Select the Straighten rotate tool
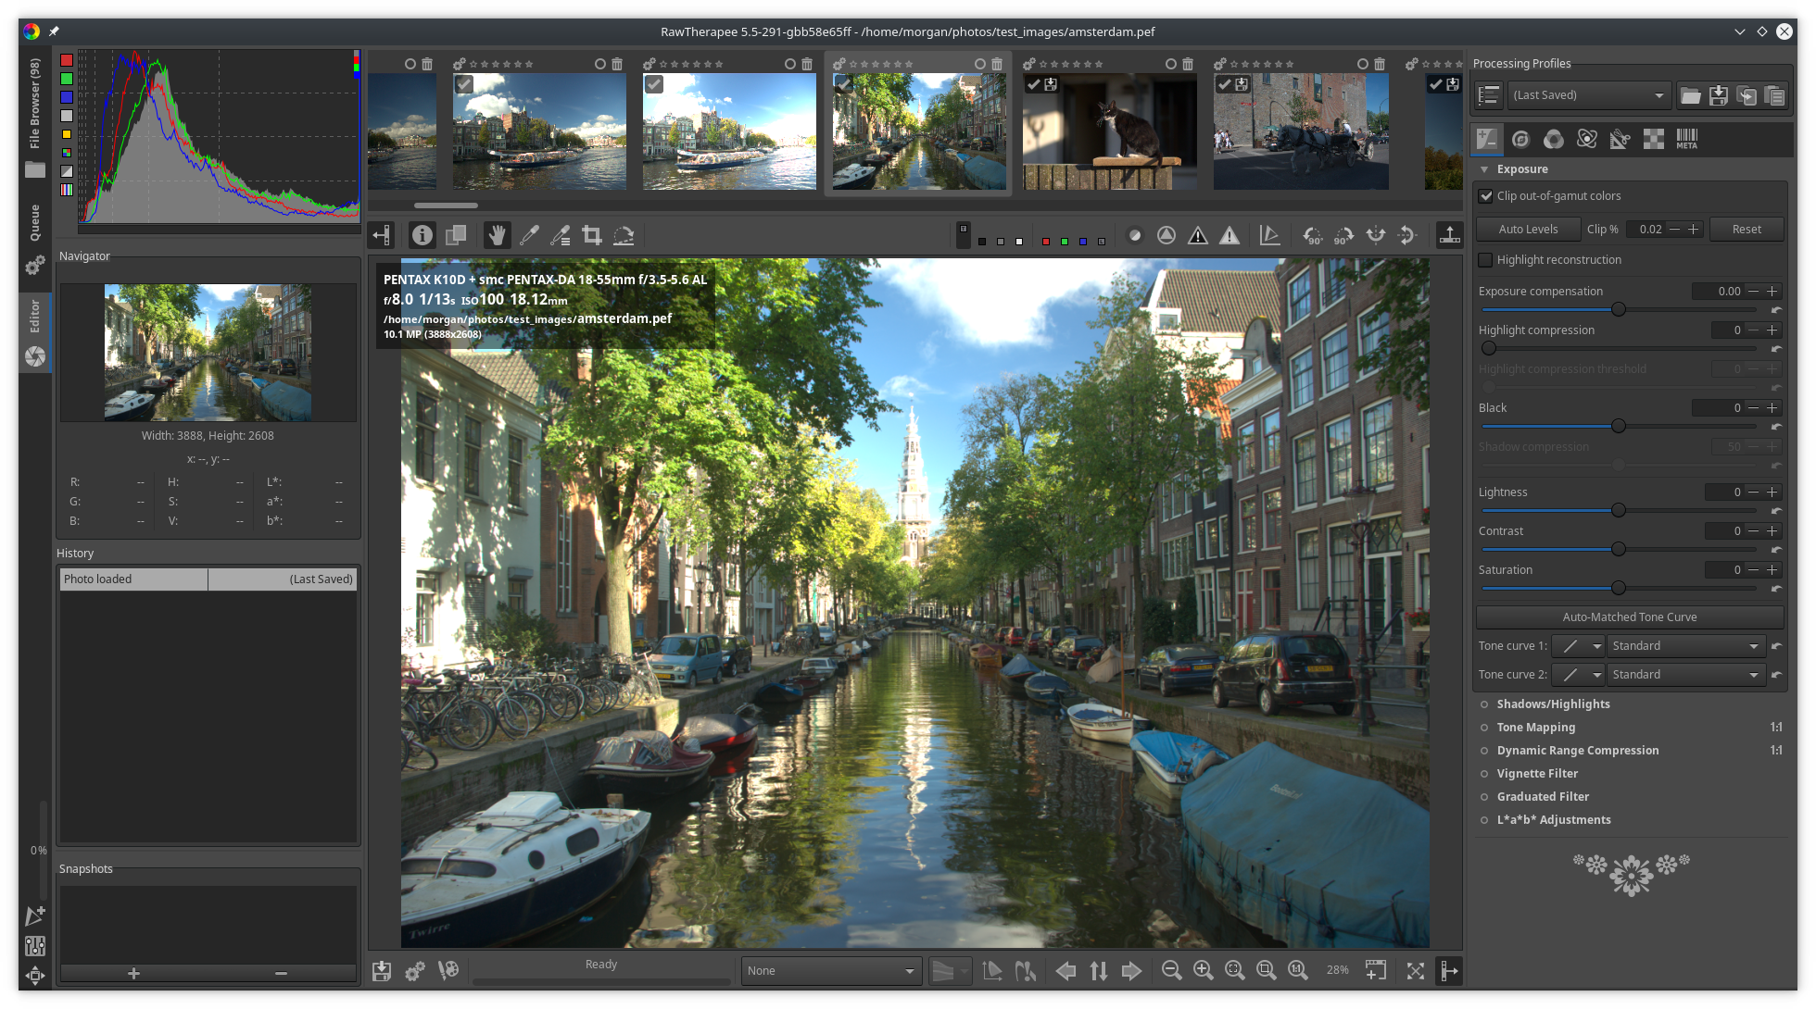This screenshot has height=1009, width=1816. point(624,235)
